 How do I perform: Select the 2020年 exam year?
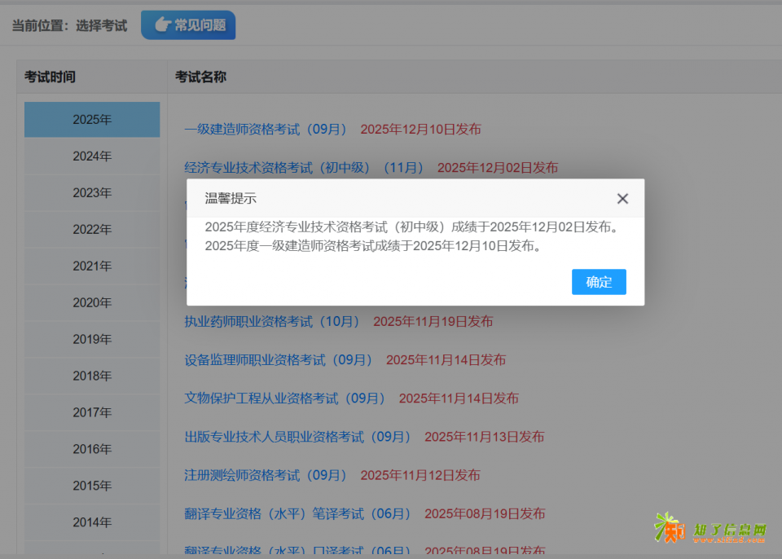[92, 302]
